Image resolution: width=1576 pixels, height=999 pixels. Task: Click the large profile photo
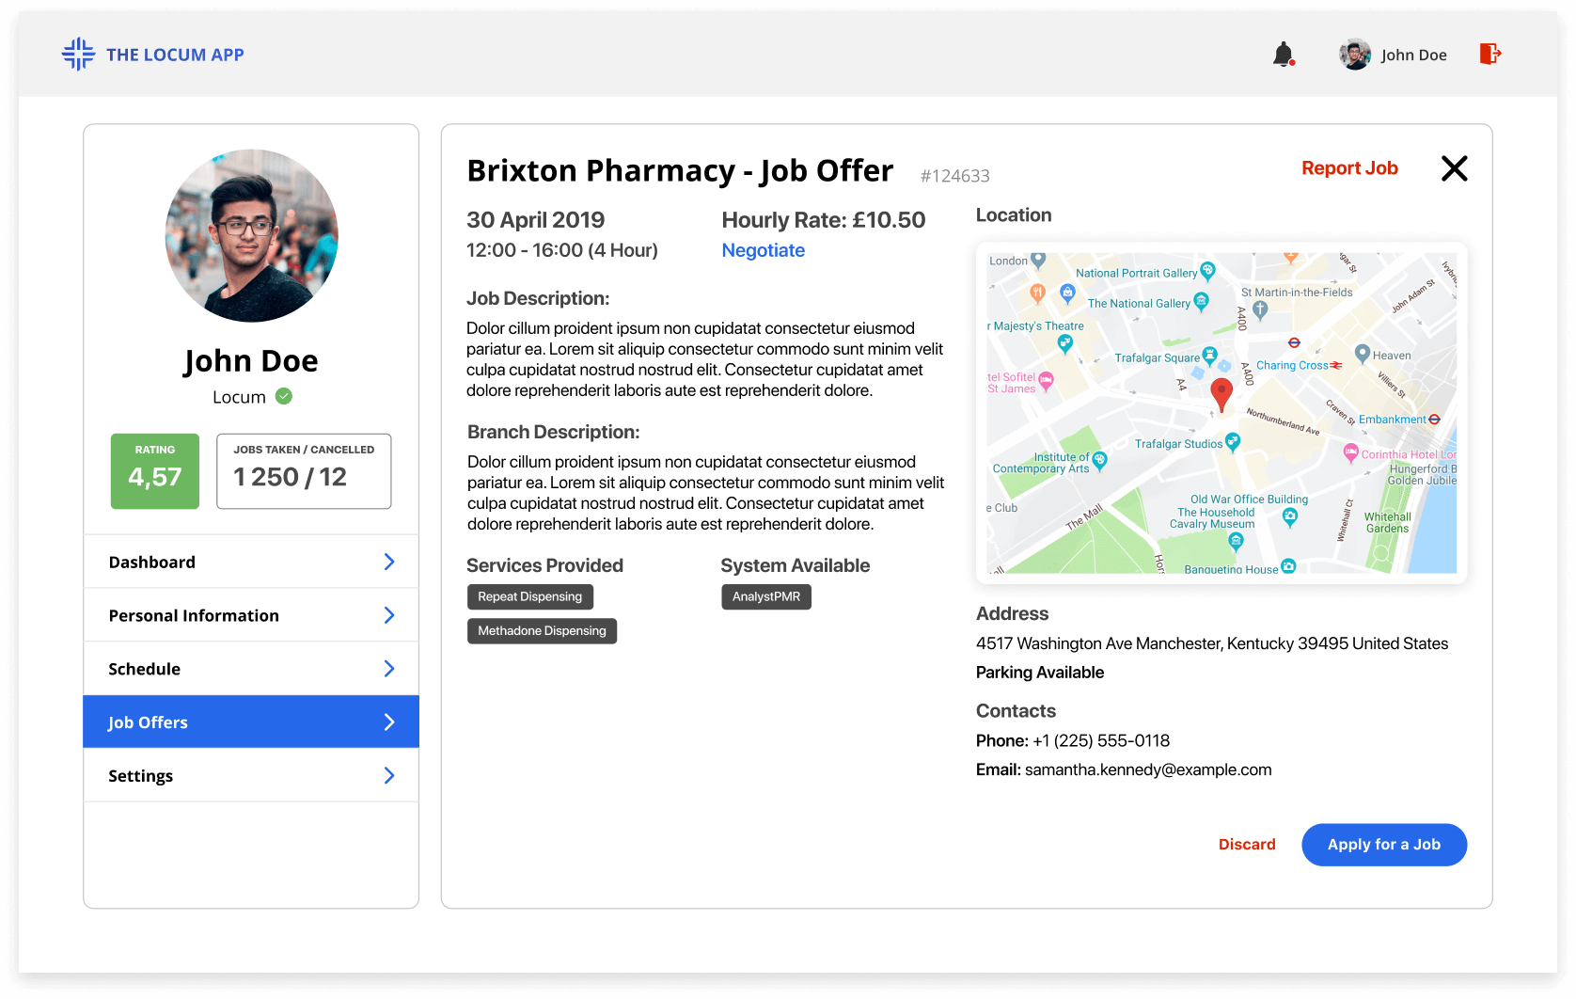coord(252,236)
